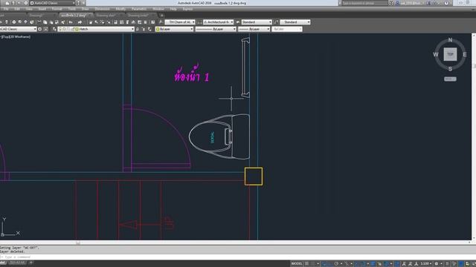Open the Edit menu
This screenshot has width=476, height=267.
click(x=17, y=9)
